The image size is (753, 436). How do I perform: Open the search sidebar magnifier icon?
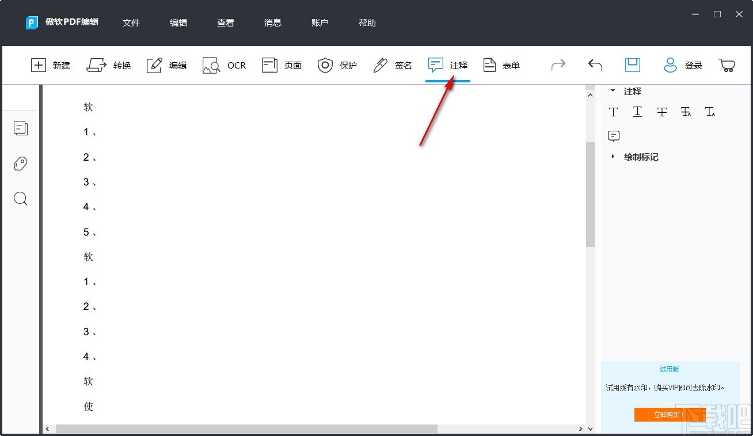21,199
